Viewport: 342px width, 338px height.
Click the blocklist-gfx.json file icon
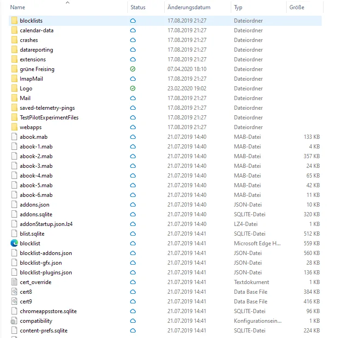[14, 262]
